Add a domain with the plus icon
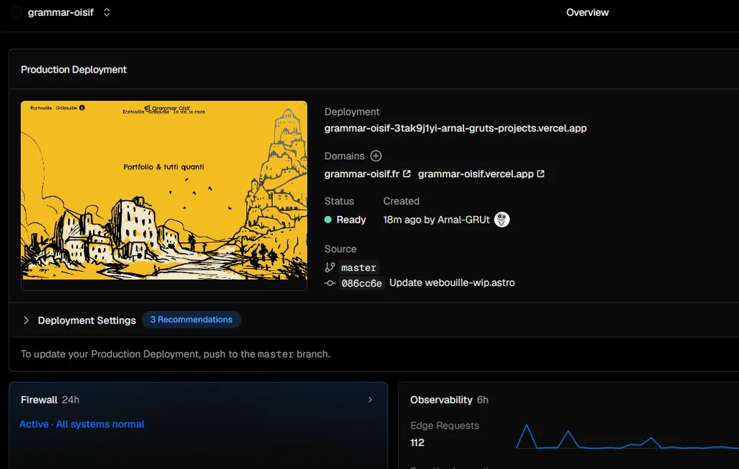Viewport: 739px width, 469px height. pos(375,156)
